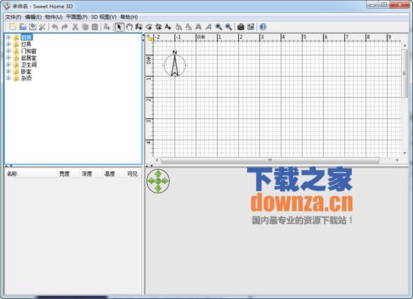Viewport: 413px width, 299px height.
Task: Select the 卫生间 folder label
Action: [x=29, y=65]
